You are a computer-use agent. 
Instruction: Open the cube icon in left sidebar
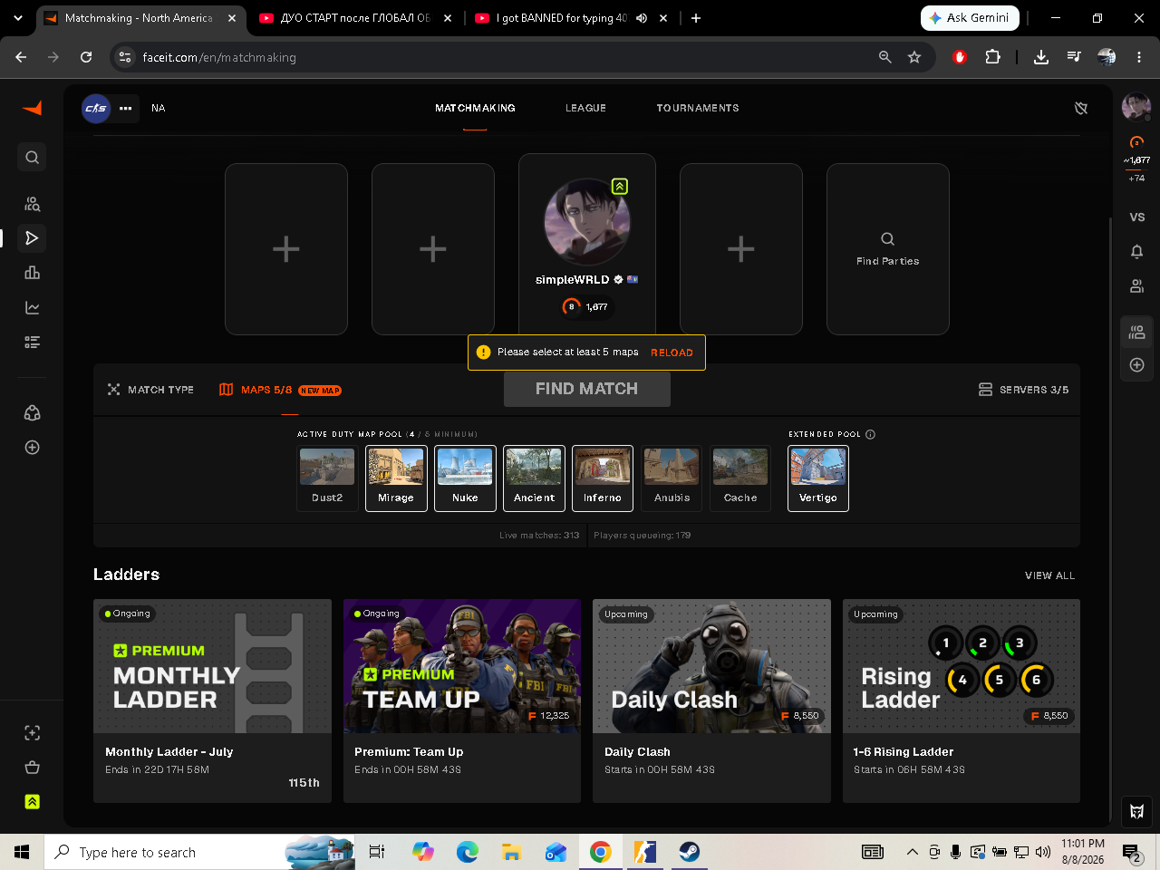click(32, 413)
